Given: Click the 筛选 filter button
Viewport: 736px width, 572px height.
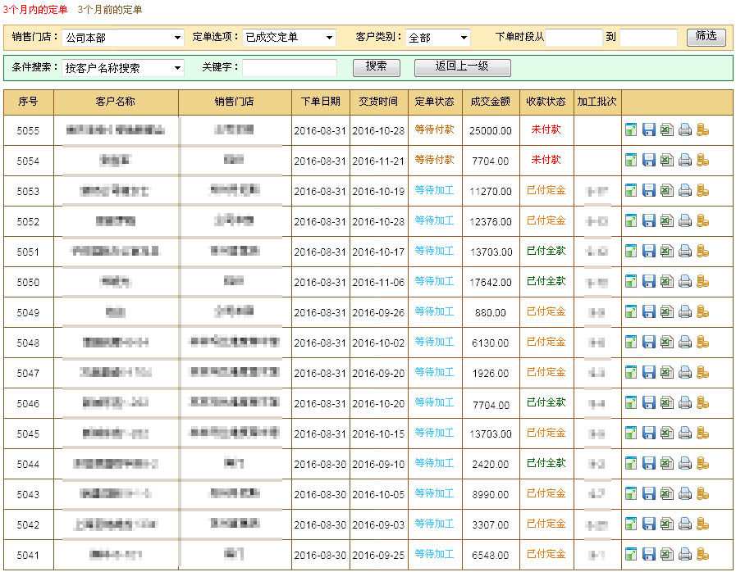Looking at the screenshot, I should pos(706,37).
